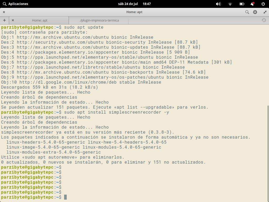Open the sound volume indicator
This screenshot has width=269, height=202.
tap(218, 4)
